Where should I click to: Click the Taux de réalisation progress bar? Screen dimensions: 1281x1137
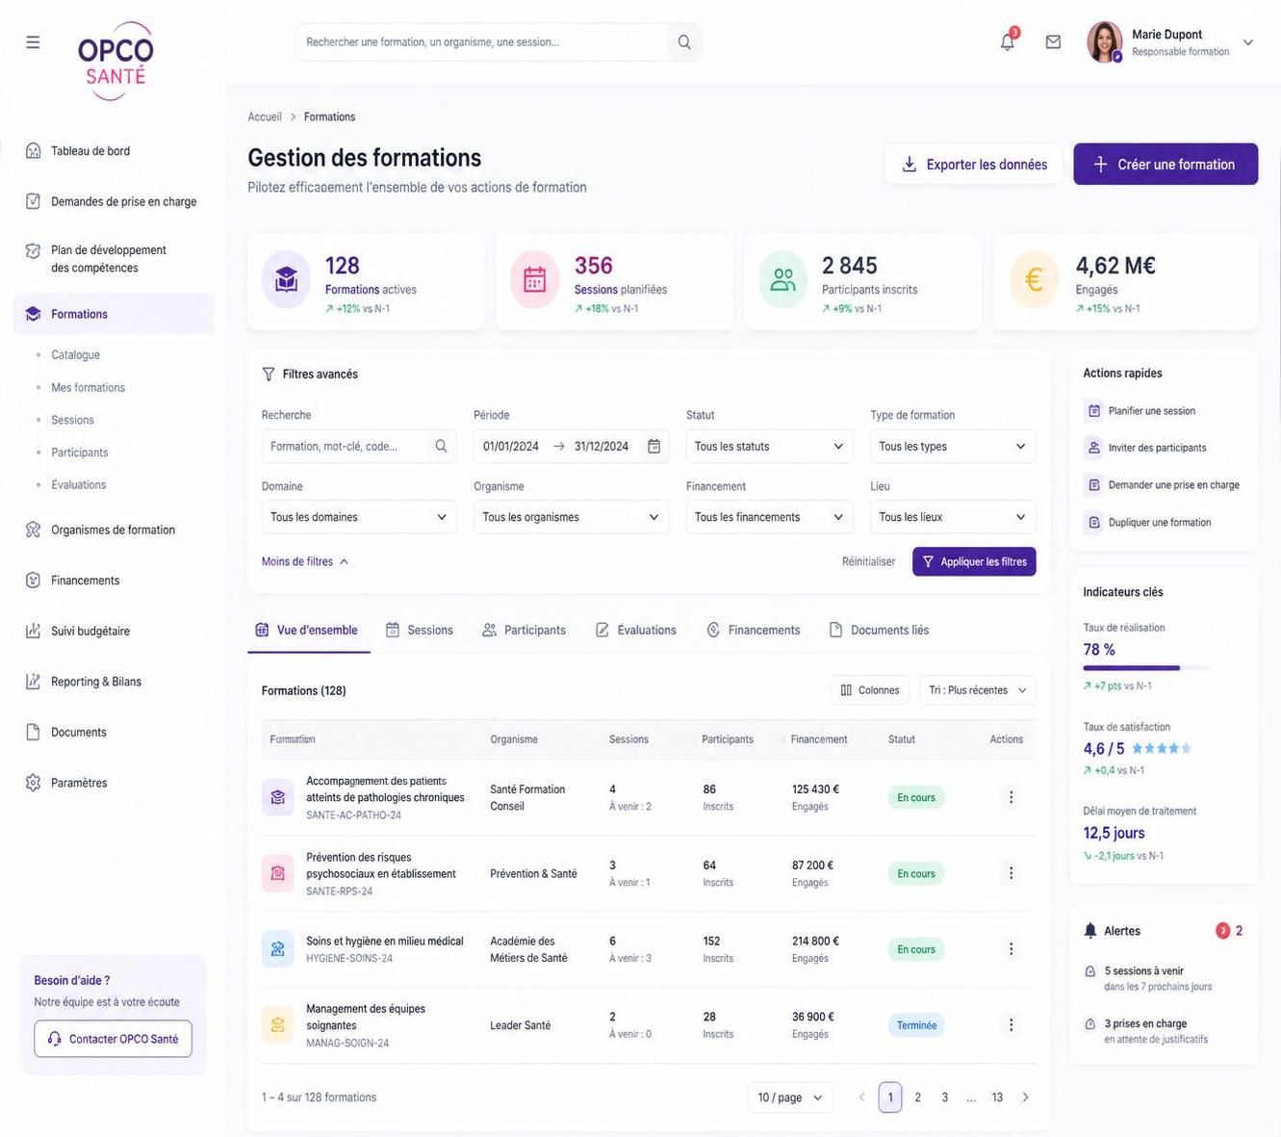click(x=1146, y=667)
